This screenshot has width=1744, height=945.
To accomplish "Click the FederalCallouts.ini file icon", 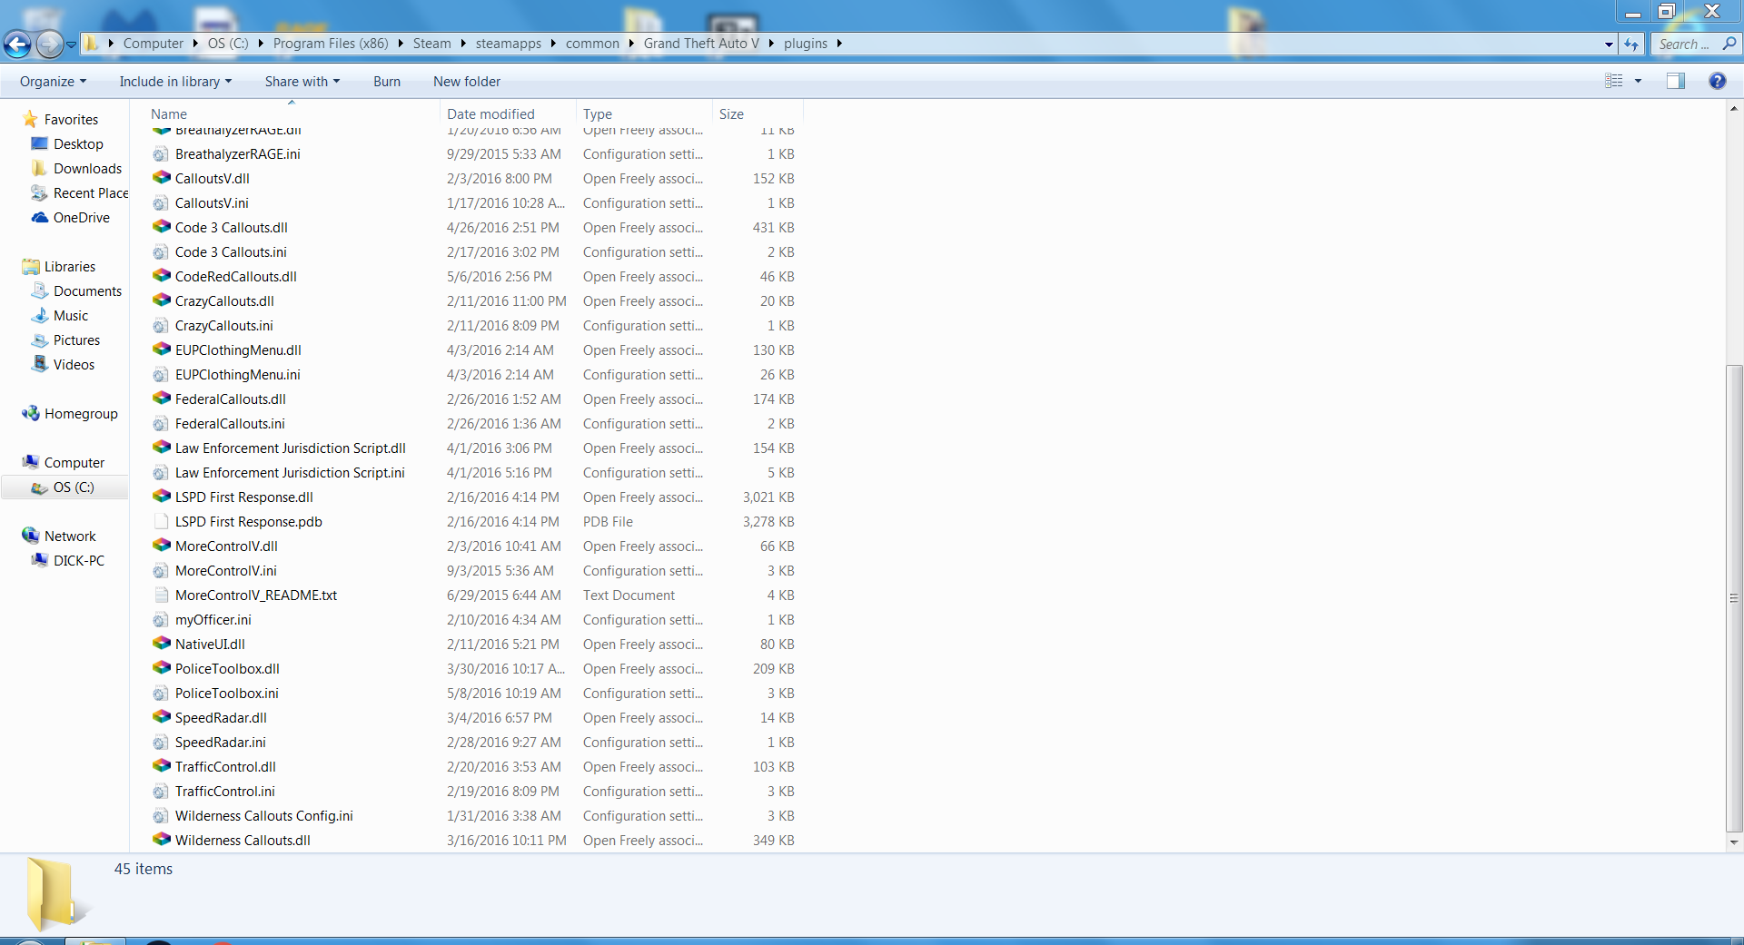I will click(x=161, y=424).
